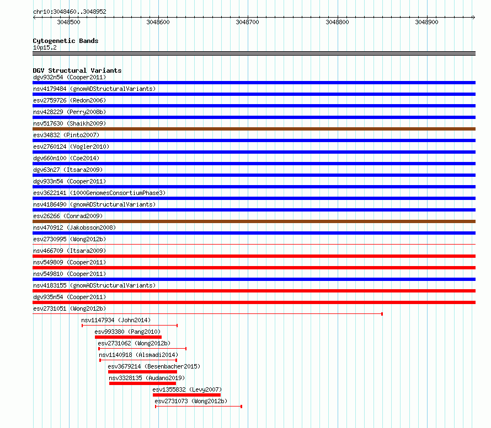Open variant nsv3328135 (Audano2019)
The height and width of the screenshot is (428, 491).
(147, 378)
